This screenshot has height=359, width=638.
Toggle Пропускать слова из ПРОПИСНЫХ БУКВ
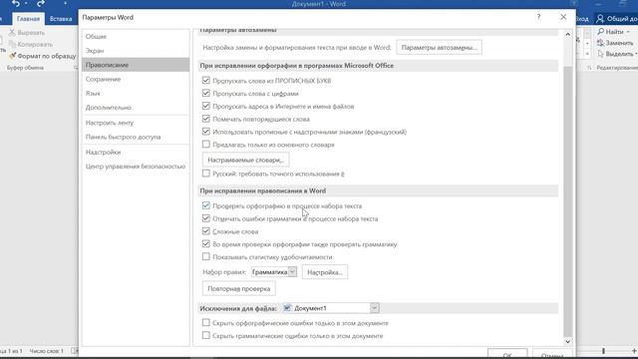[x=206, y=80]
